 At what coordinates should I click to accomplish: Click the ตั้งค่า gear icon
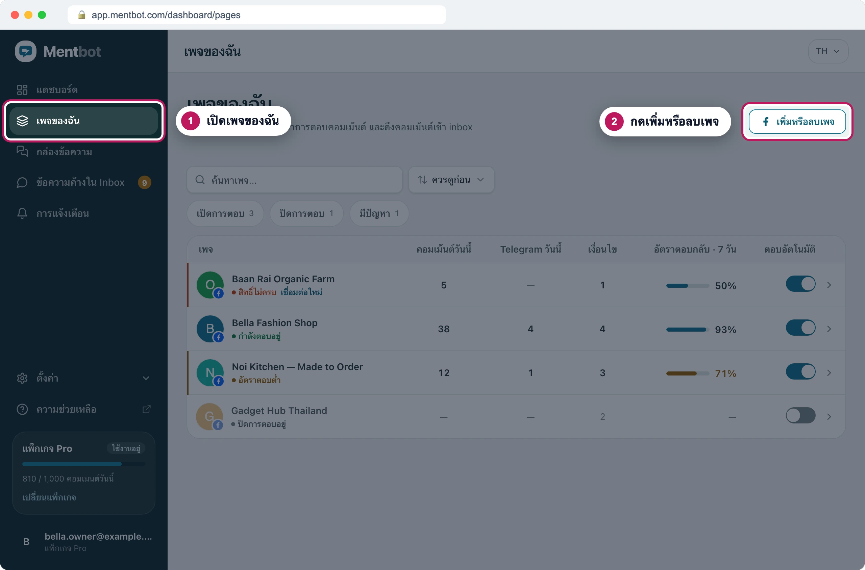pos(22,378)
